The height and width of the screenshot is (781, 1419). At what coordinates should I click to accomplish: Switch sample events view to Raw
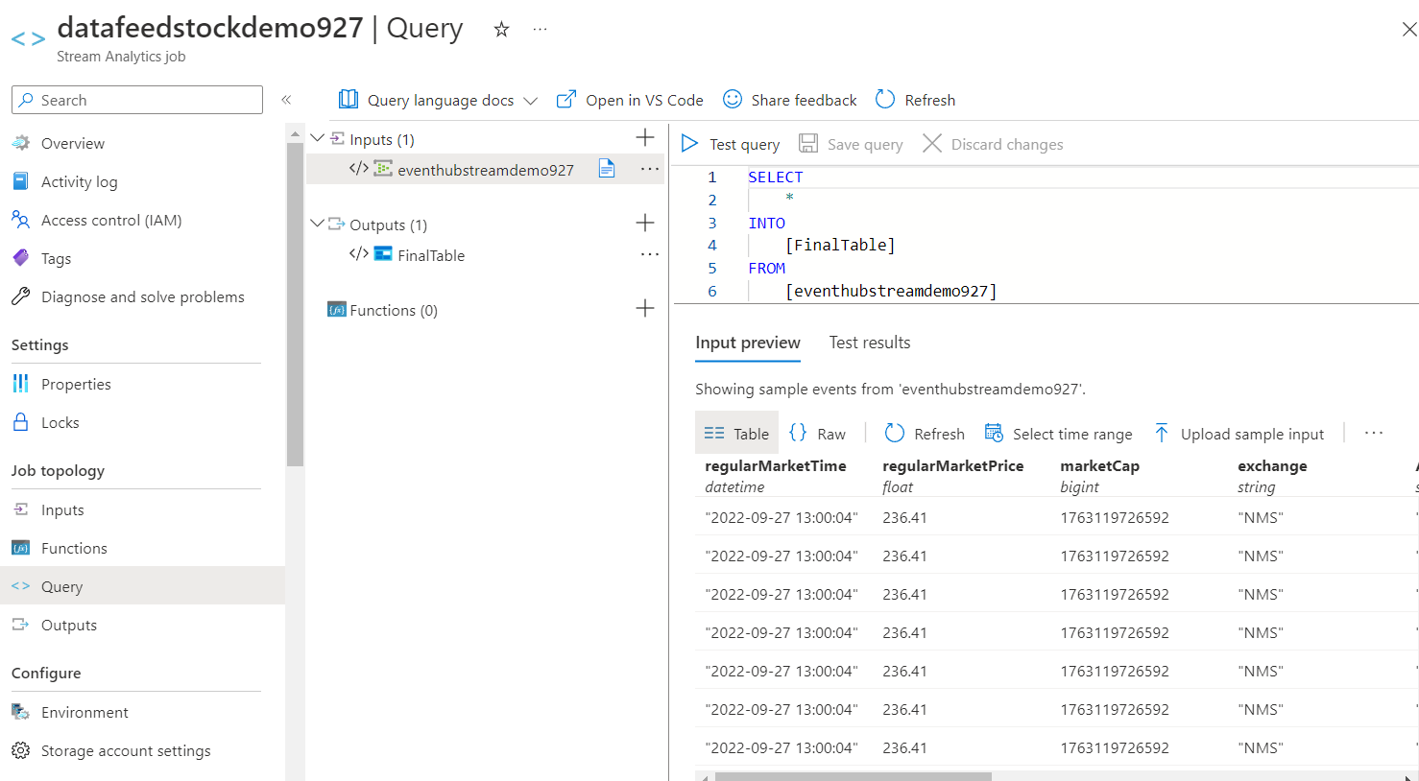point(818,433)
